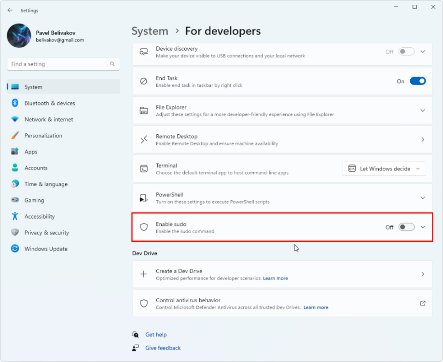
Task: Click the Accounts person icon in sidebar
Action: [x=15, y=167]
